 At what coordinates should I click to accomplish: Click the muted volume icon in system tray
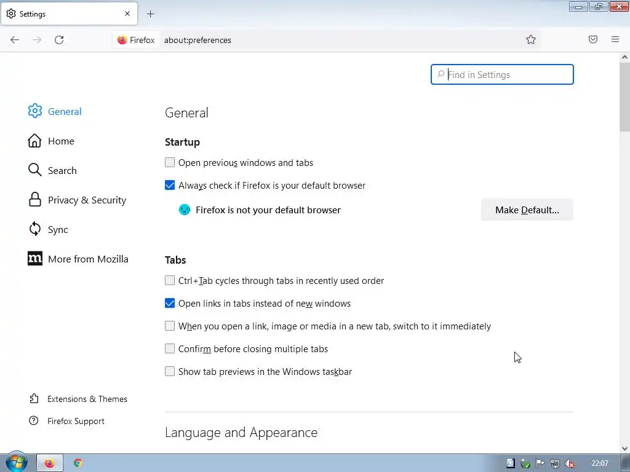[x=569, y=463]
